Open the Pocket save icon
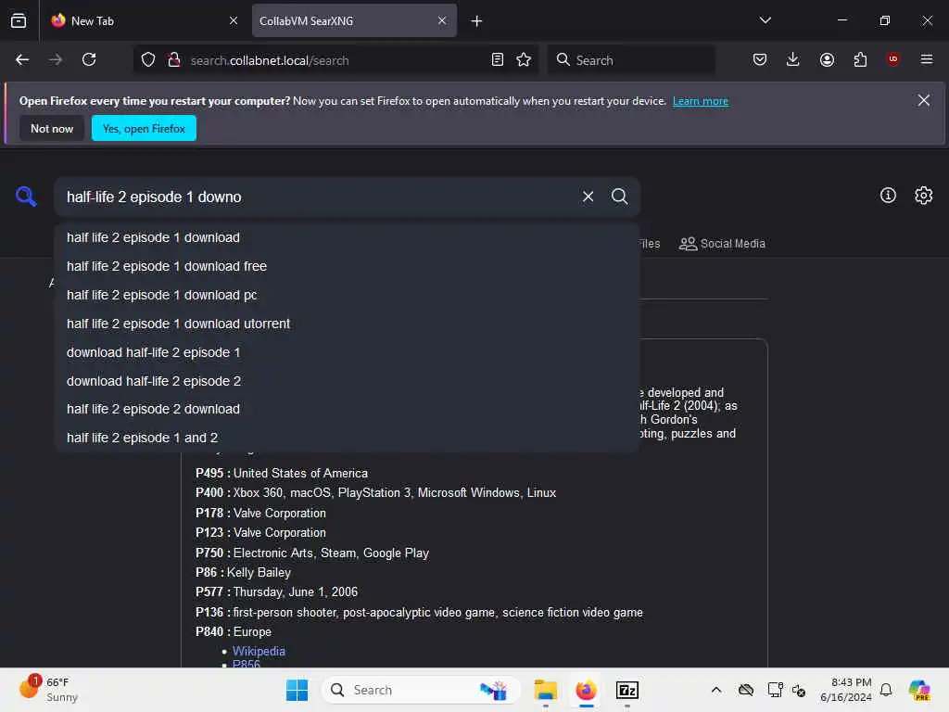Image resolution: width=949 pixels, height=712 pixels. (x=760, y=59)
